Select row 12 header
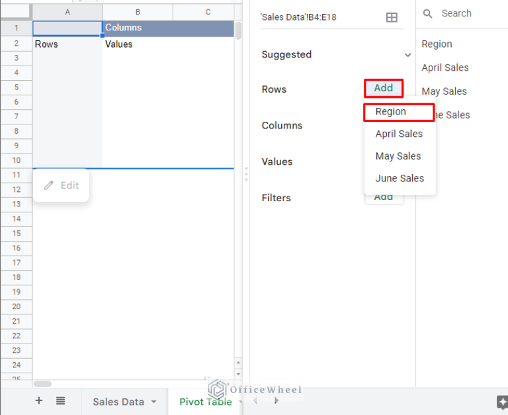508x415 pixels. point(16,190)
